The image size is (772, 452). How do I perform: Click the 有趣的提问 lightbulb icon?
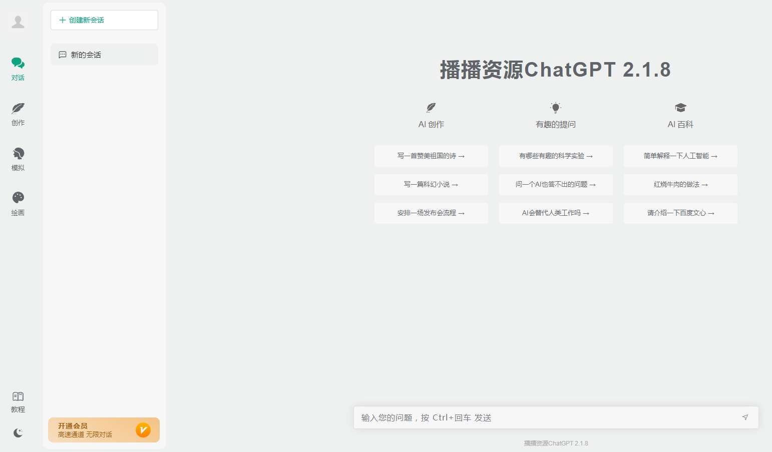tap(556, 108)
